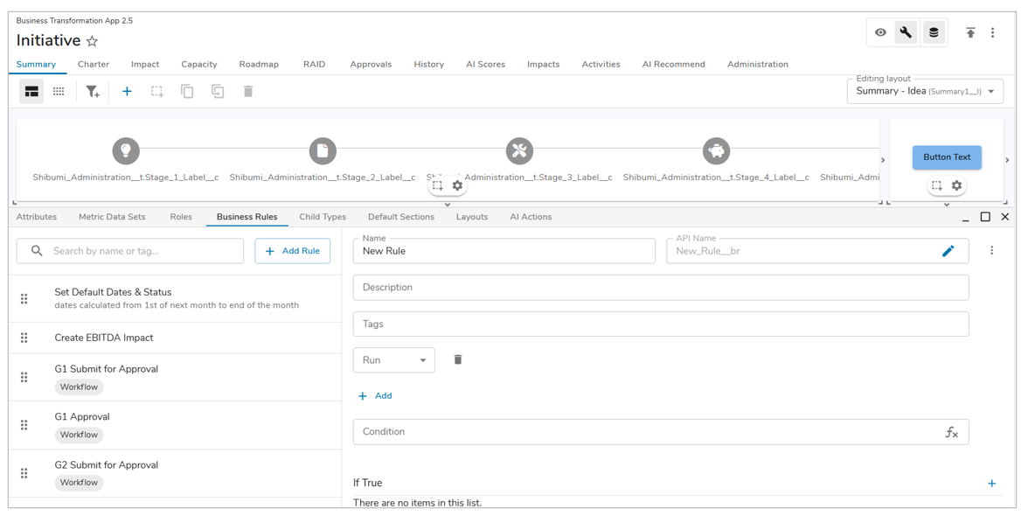Click the rule search input field
Viewport: 1021px width, 516px height.
tap(140, 251)
